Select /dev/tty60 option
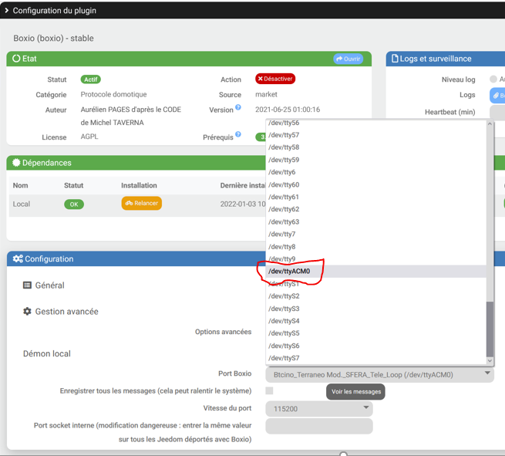Image resolution: width=505 pixels, height=456 pixels. click(375, 184)
